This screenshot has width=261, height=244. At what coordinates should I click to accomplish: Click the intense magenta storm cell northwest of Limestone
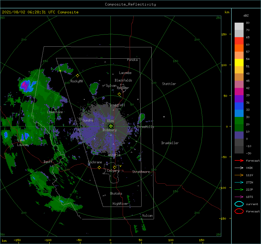[x=24, y=85]
